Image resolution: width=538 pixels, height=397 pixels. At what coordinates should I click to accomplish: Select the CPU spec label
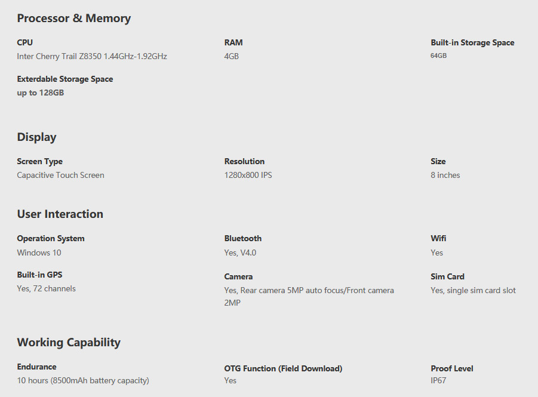pyautogui.click(x=24, y=42)
